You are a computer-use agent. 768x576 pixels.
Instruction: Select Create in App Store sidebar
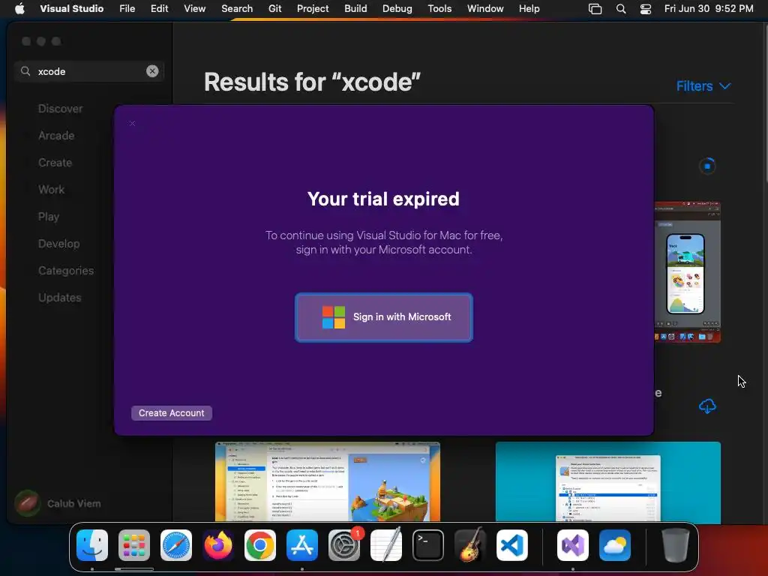point(55,163)
